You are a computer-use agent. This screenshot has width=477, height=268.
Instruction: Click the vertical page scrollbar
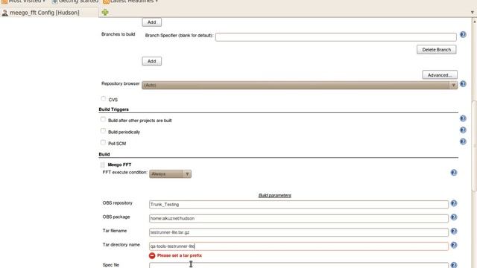click(474, 146)
